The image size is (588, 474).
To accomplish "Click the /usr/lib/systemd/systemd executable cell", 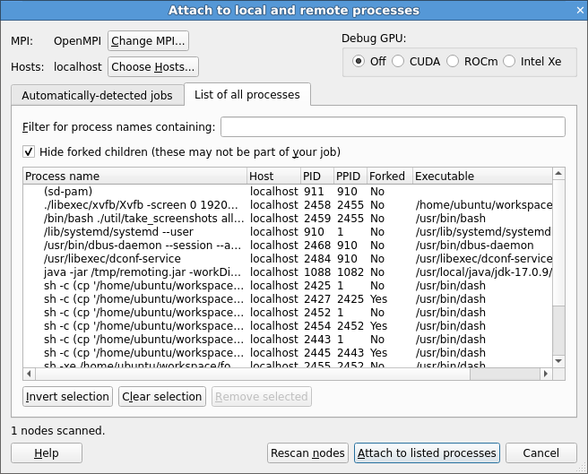I will [x=483, y=232].
